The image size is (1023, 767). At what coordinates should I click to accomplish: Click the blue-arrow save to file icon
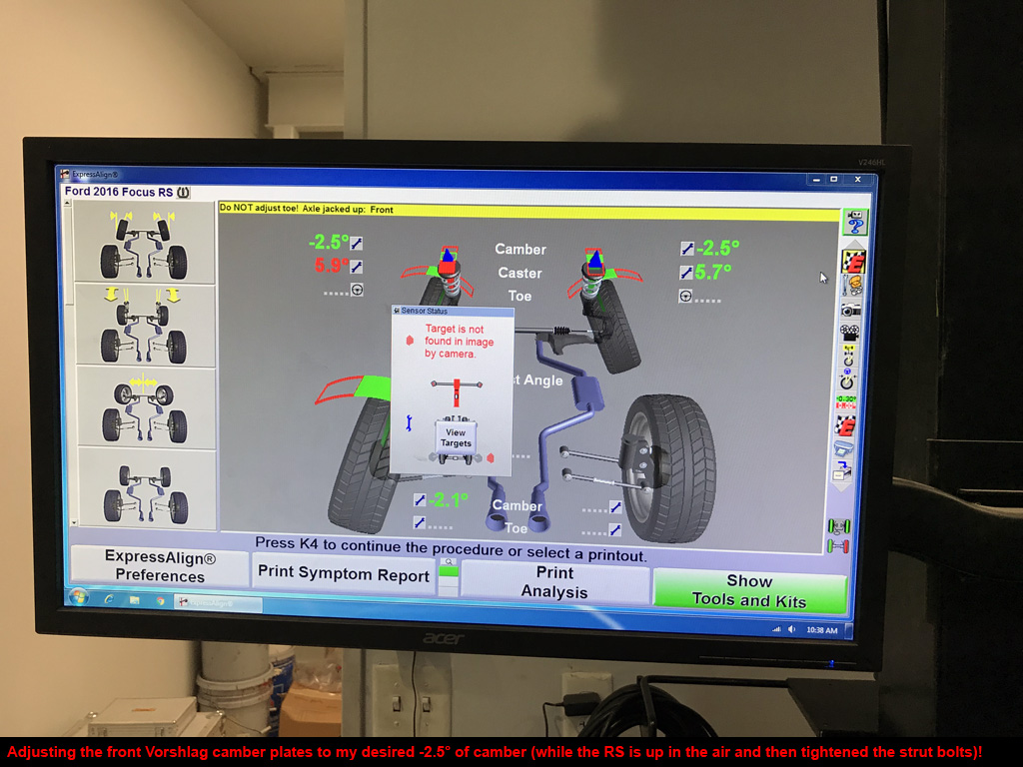(842, 471)
